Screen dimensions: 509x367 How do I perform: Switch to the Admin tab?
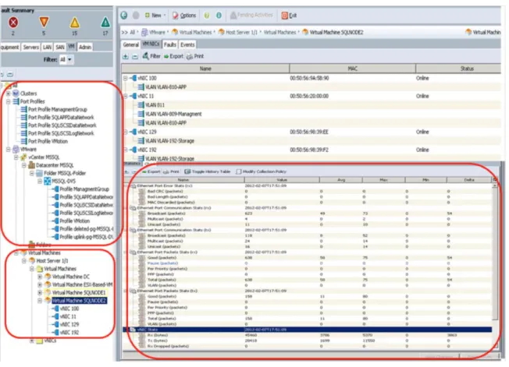coord(85,47)
